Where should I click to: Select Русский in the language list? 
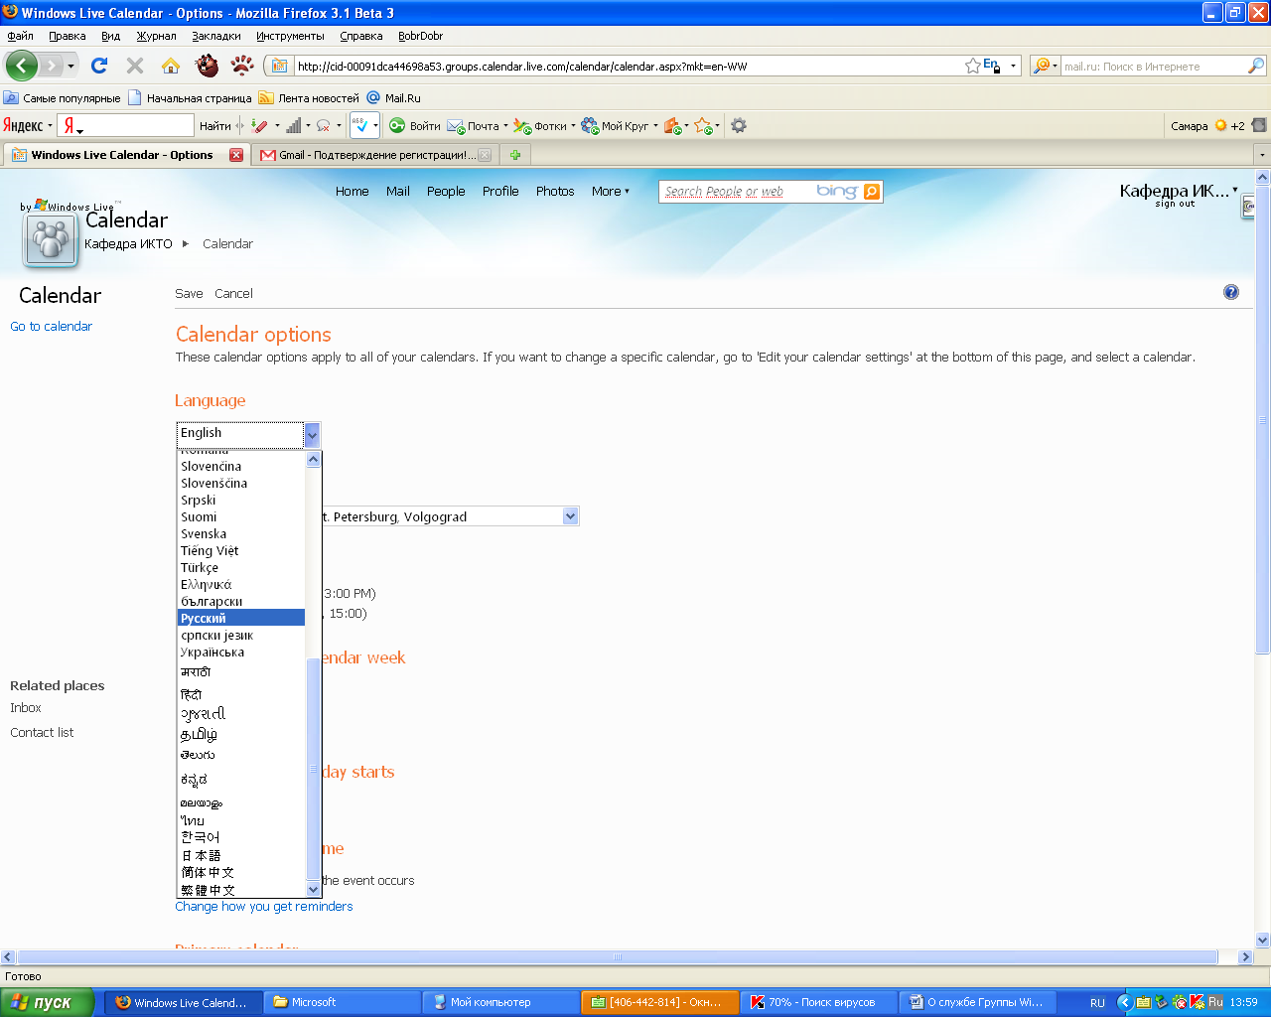pyautogui.click(x=241, y=618)
